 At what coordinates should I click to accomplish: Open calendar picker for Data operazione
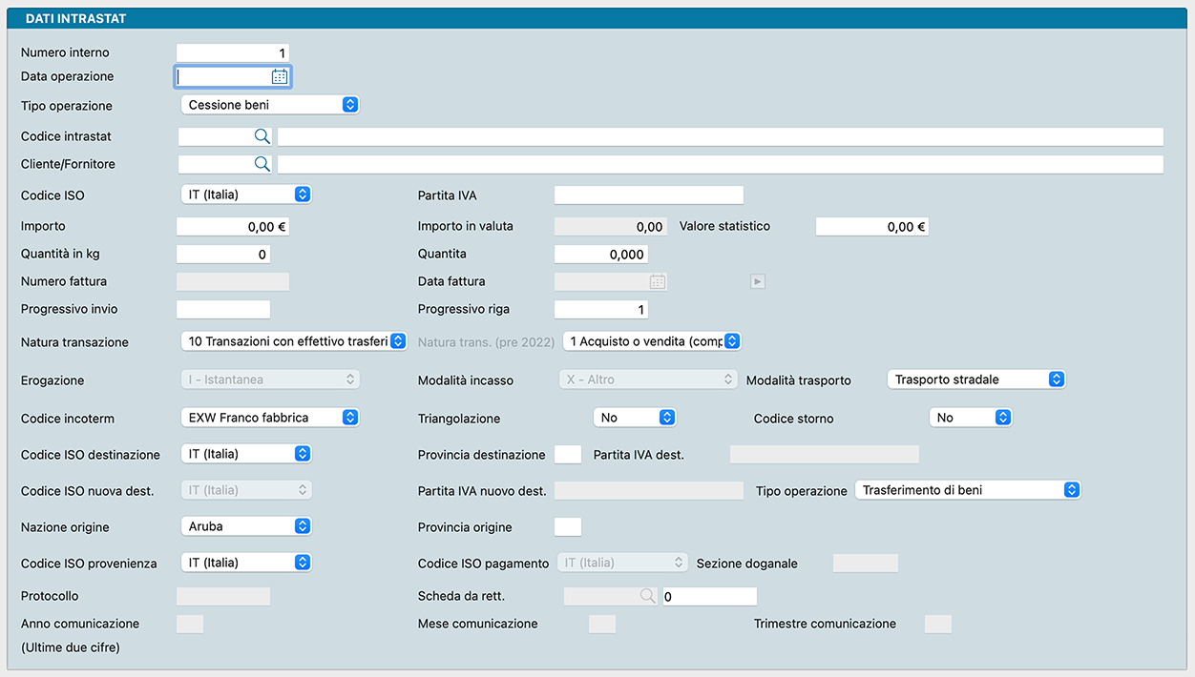280,77
